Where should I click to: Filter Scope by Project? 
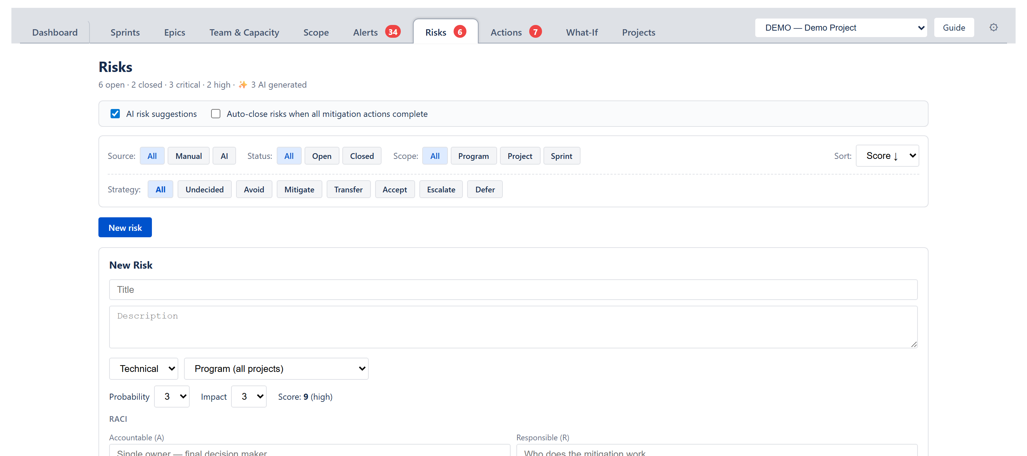(x=520, y=156)
